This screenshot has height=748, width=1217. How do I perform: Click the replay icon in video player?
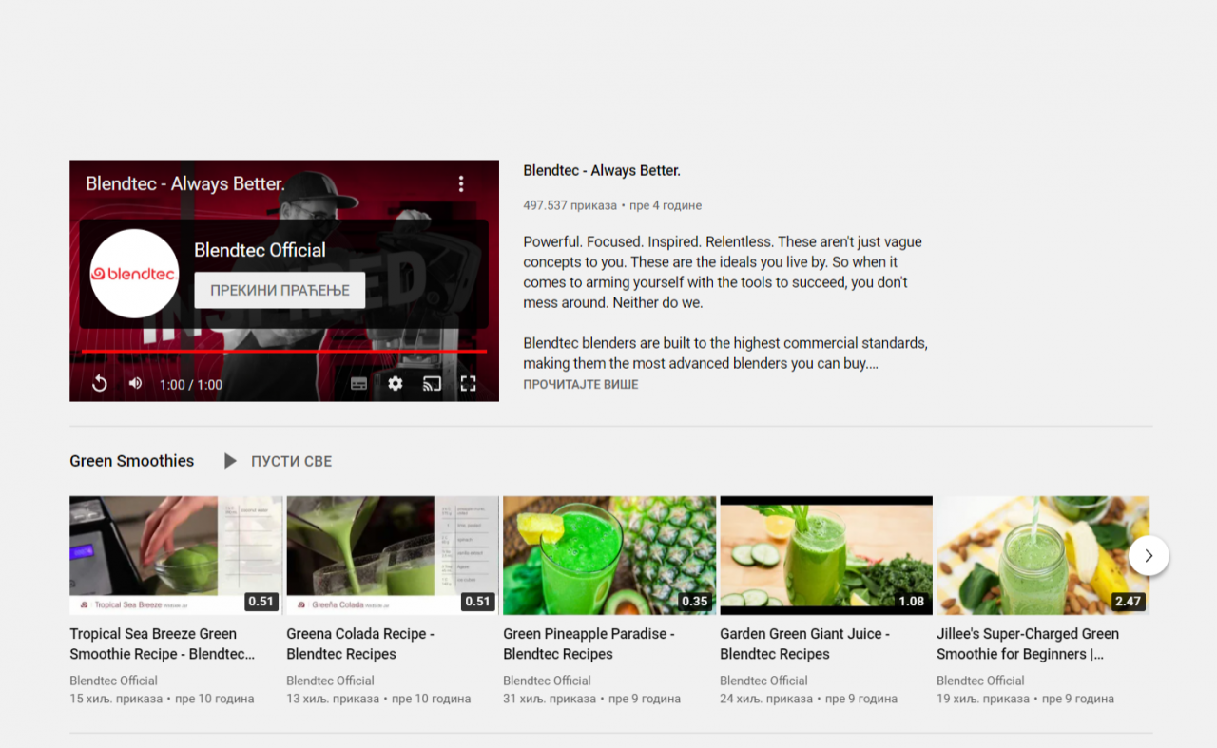[x=99, y=384]
